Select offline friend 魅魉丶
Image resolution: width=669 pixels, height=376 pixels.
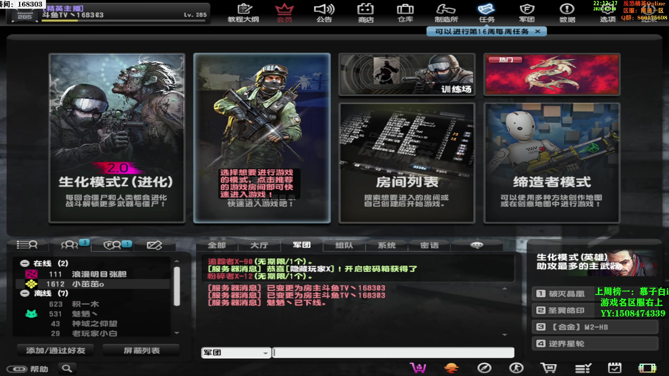93,314
